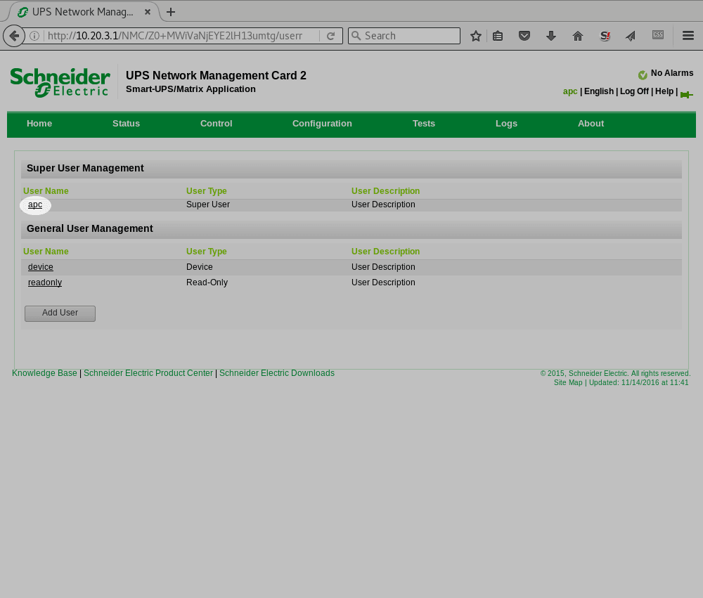Open the bookmarks list icon
Image resolution: width=703 pixels, height=598 pixels.
tap(498, 36)
